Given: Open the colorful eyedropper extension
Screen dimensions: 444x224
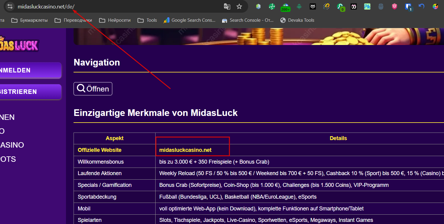Looking at the screenshot, I should tap(435, 6).
